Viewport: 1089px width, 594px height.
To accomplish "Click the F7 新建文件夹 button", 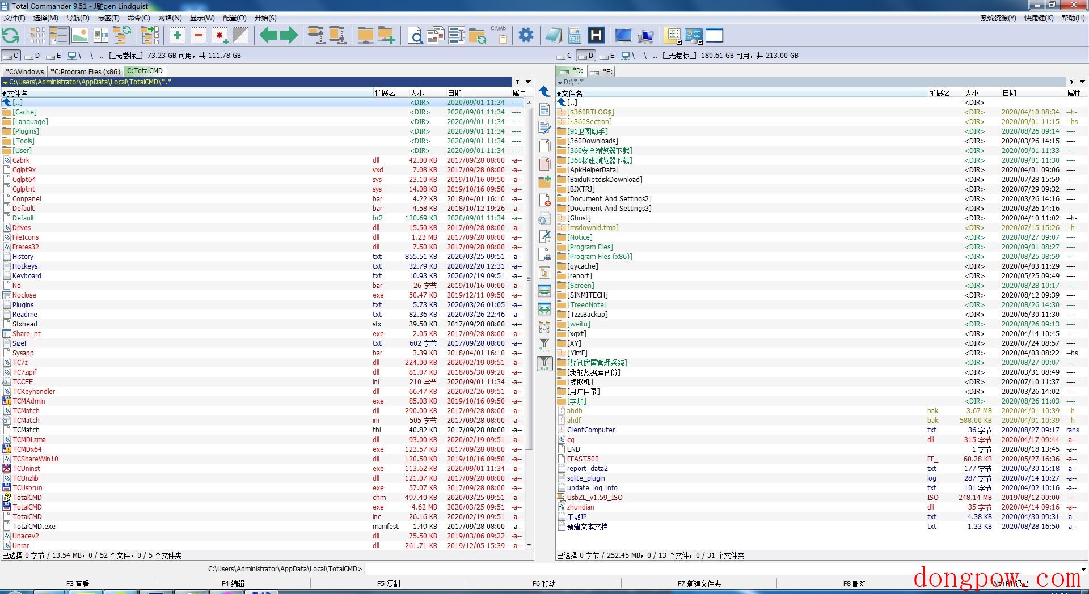I will (699, 583).
